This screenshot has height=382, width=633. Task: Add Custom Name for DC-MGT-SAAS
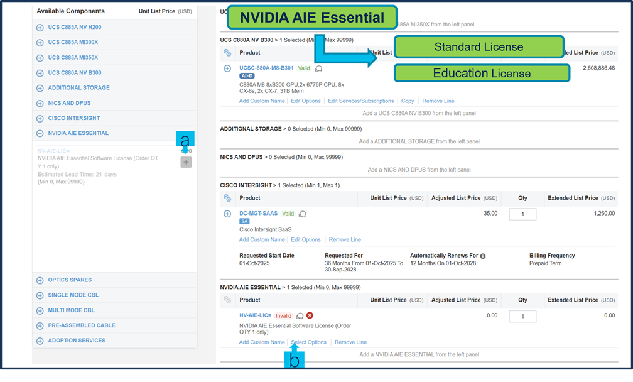pyautogui.click(x=262, y=240)
